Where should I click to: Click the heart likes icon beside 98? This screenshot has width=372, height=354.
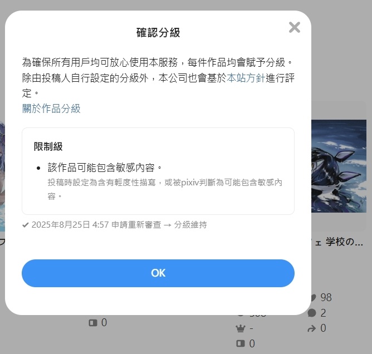tap(313, 298)
